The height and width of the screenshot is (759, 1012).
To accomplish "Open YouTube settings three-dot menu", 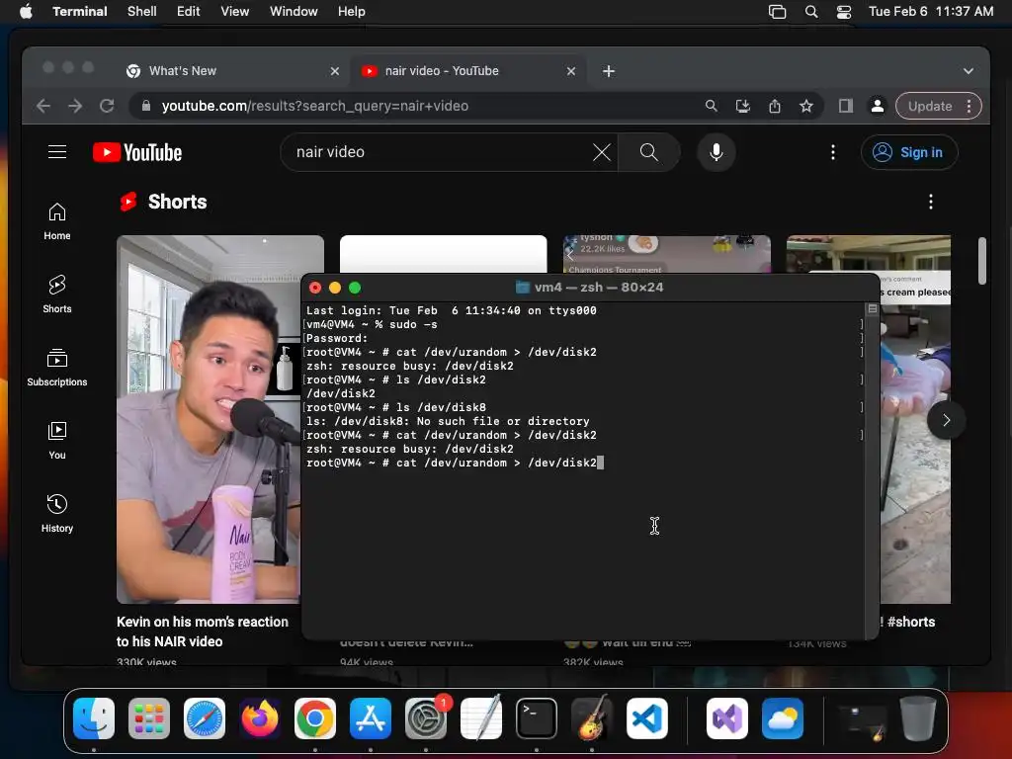I will [x=833, y=152].
